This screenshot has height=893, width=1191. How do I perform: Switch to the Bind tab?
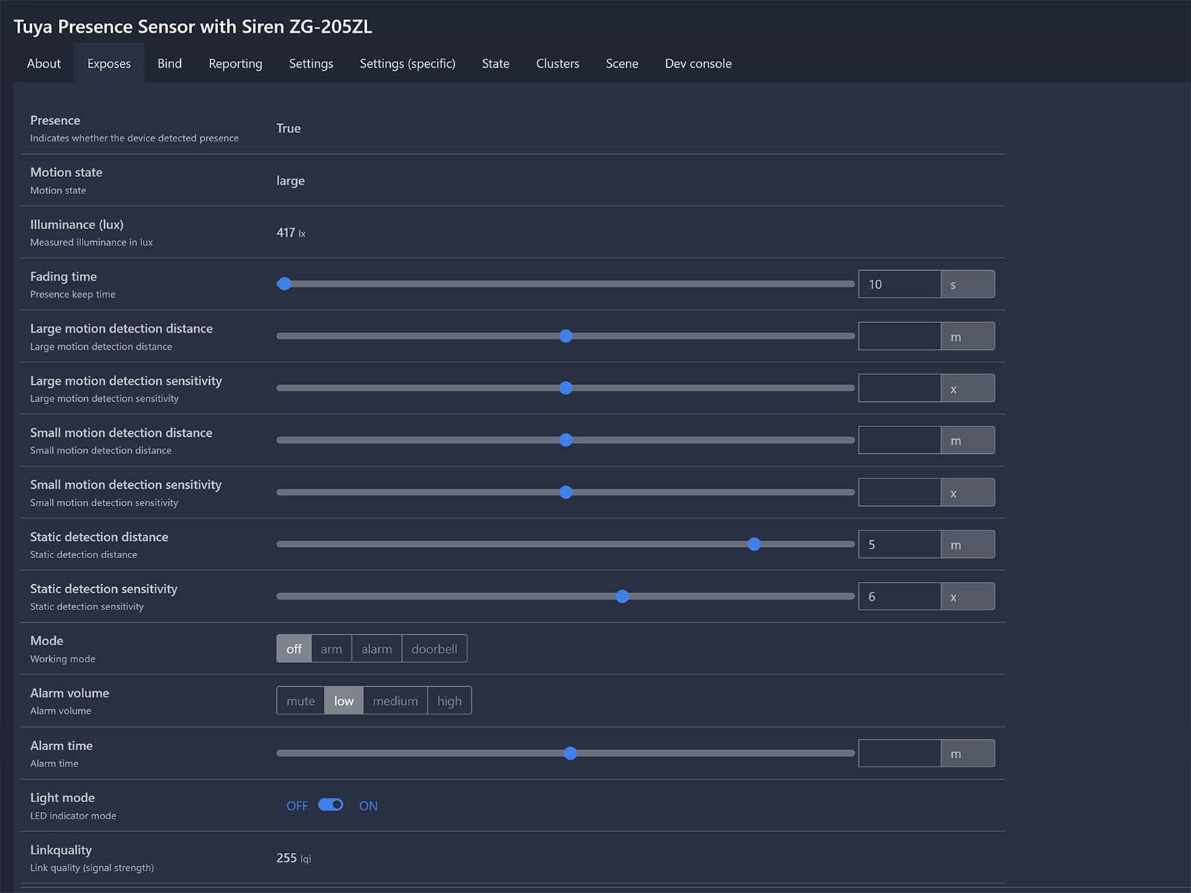tap(170, 64)
